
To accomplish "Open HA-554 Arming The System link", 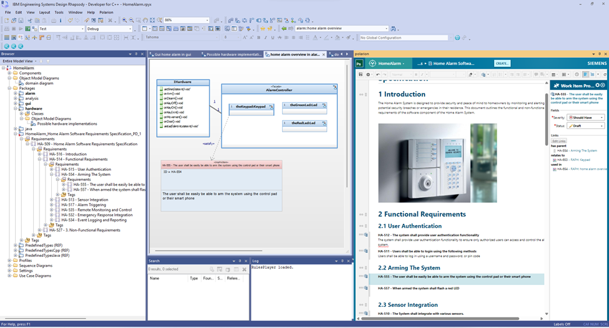I will pos(577,150).
